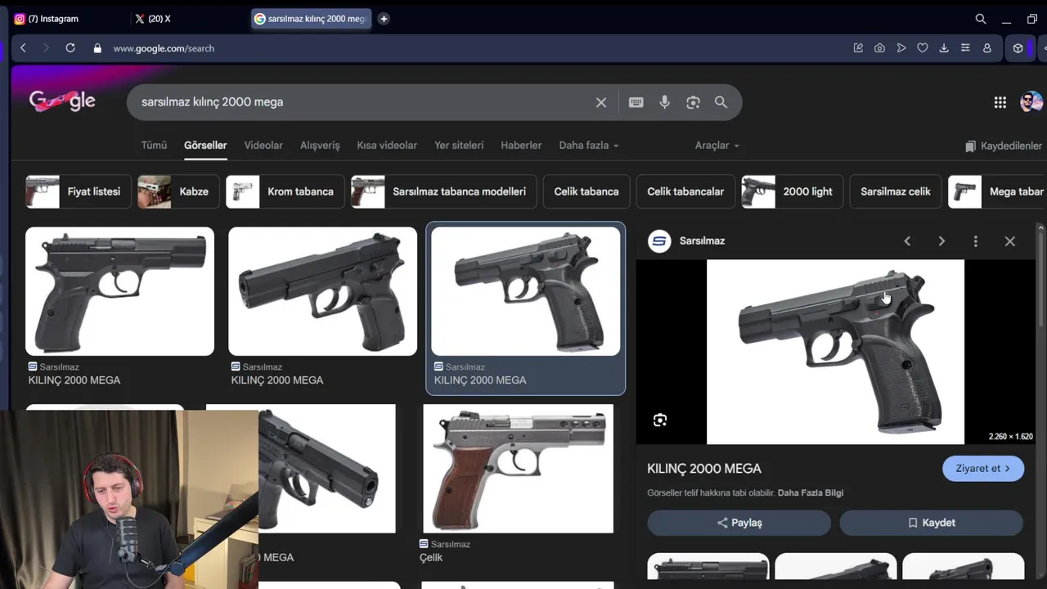Open the Daha Fazla Bilgi link
Viewport: 1047px width, 589px height.
point(811,492)
